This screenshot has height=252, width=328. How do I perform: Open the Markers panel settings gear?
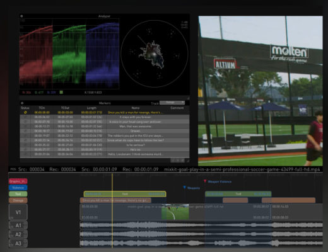(x=22, y=103)
